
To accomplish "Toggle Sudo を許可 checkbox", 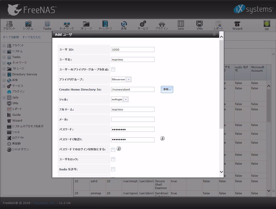I will coord(113,169).
